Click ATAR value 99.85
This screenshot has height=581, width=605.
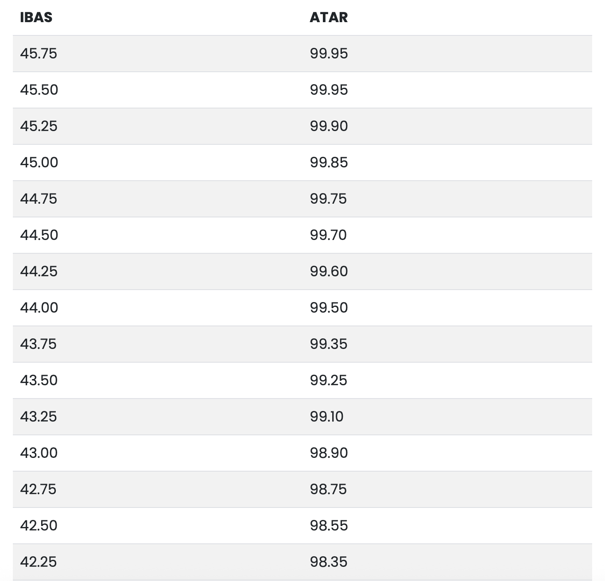click(329, 163)
